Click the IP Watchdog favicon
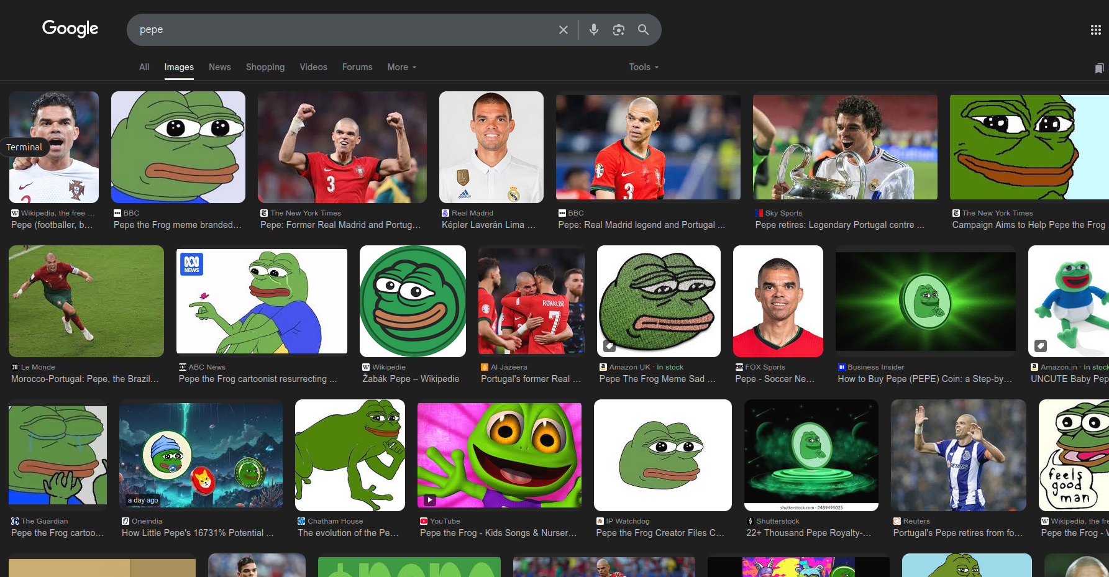The height and width of the screenshot is (577, 1109). click(600, 521)
